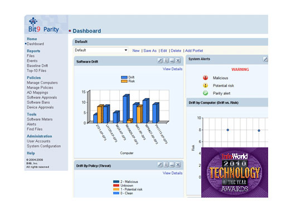
Task: Minimize the Drift By Policy portlet
Action: 172,165
